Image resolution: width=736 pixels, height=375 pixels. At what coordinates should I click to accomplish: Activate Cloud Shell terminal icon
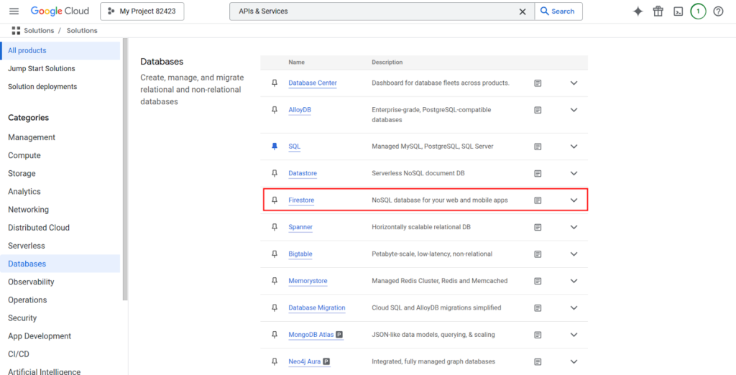(678, 11)
